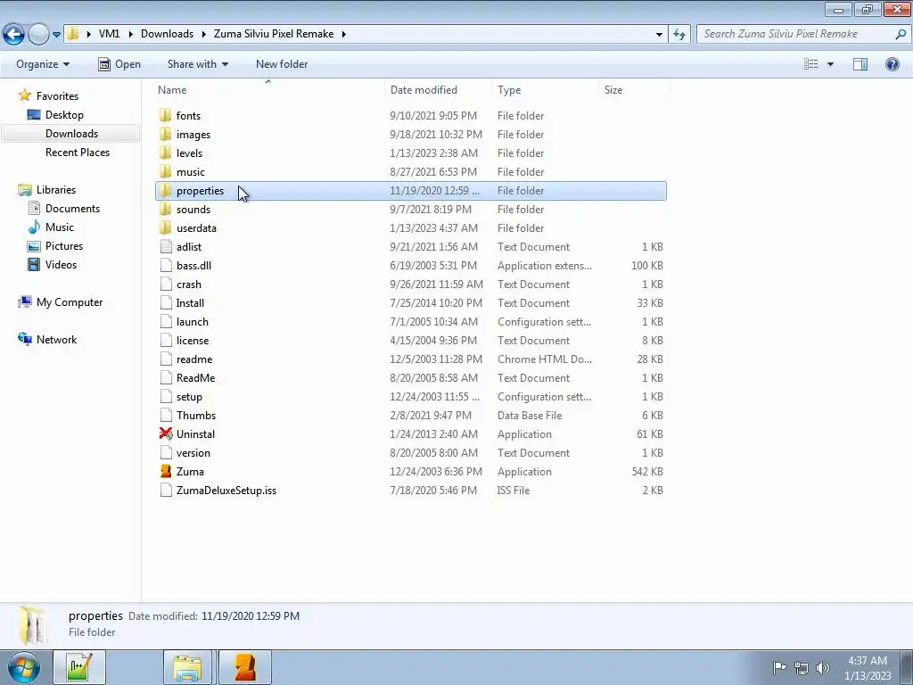Select the levels folder icon
This screenshot has width=913, height=685.
(x=166, y=153)
